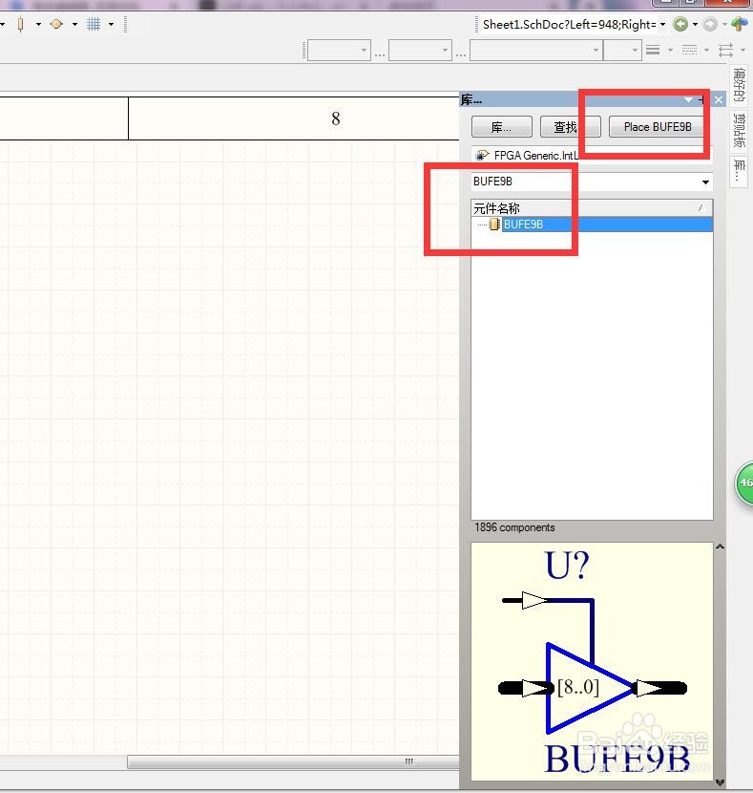Click the 库... libraries button
Viewport: 753px width, 793px height.
pos(501,126)
